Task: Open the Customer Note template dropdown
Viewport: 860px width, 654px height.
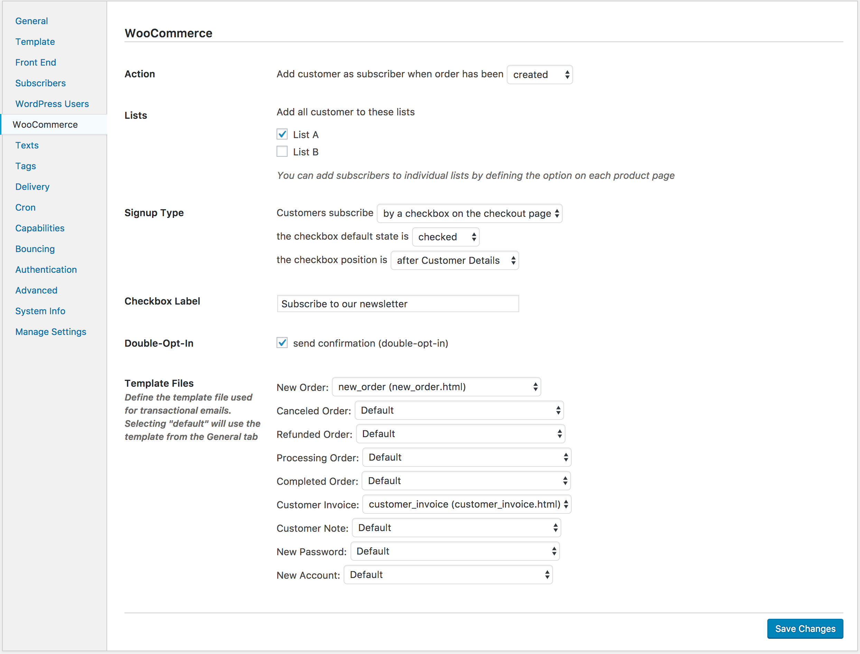Action: point(456,528)
